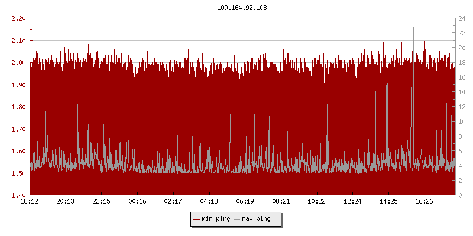The width and height of the screenshot is (473, 236).
Task: Select the 00:16 time axis label
Action: 137,202
